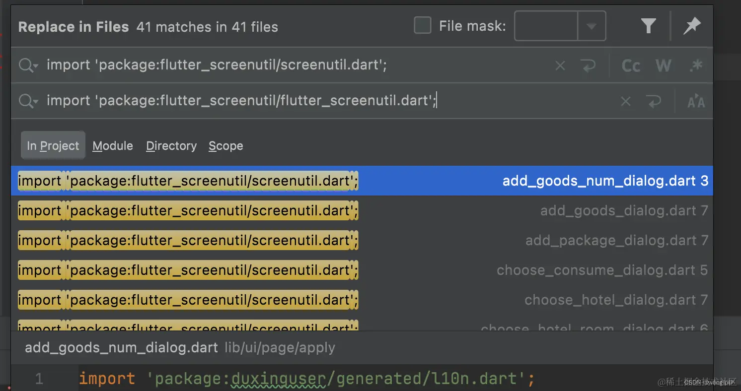741x391 pixels.
Task: Select the add_goods_dialog.dart 7 result row
Action: click(362, 210)
